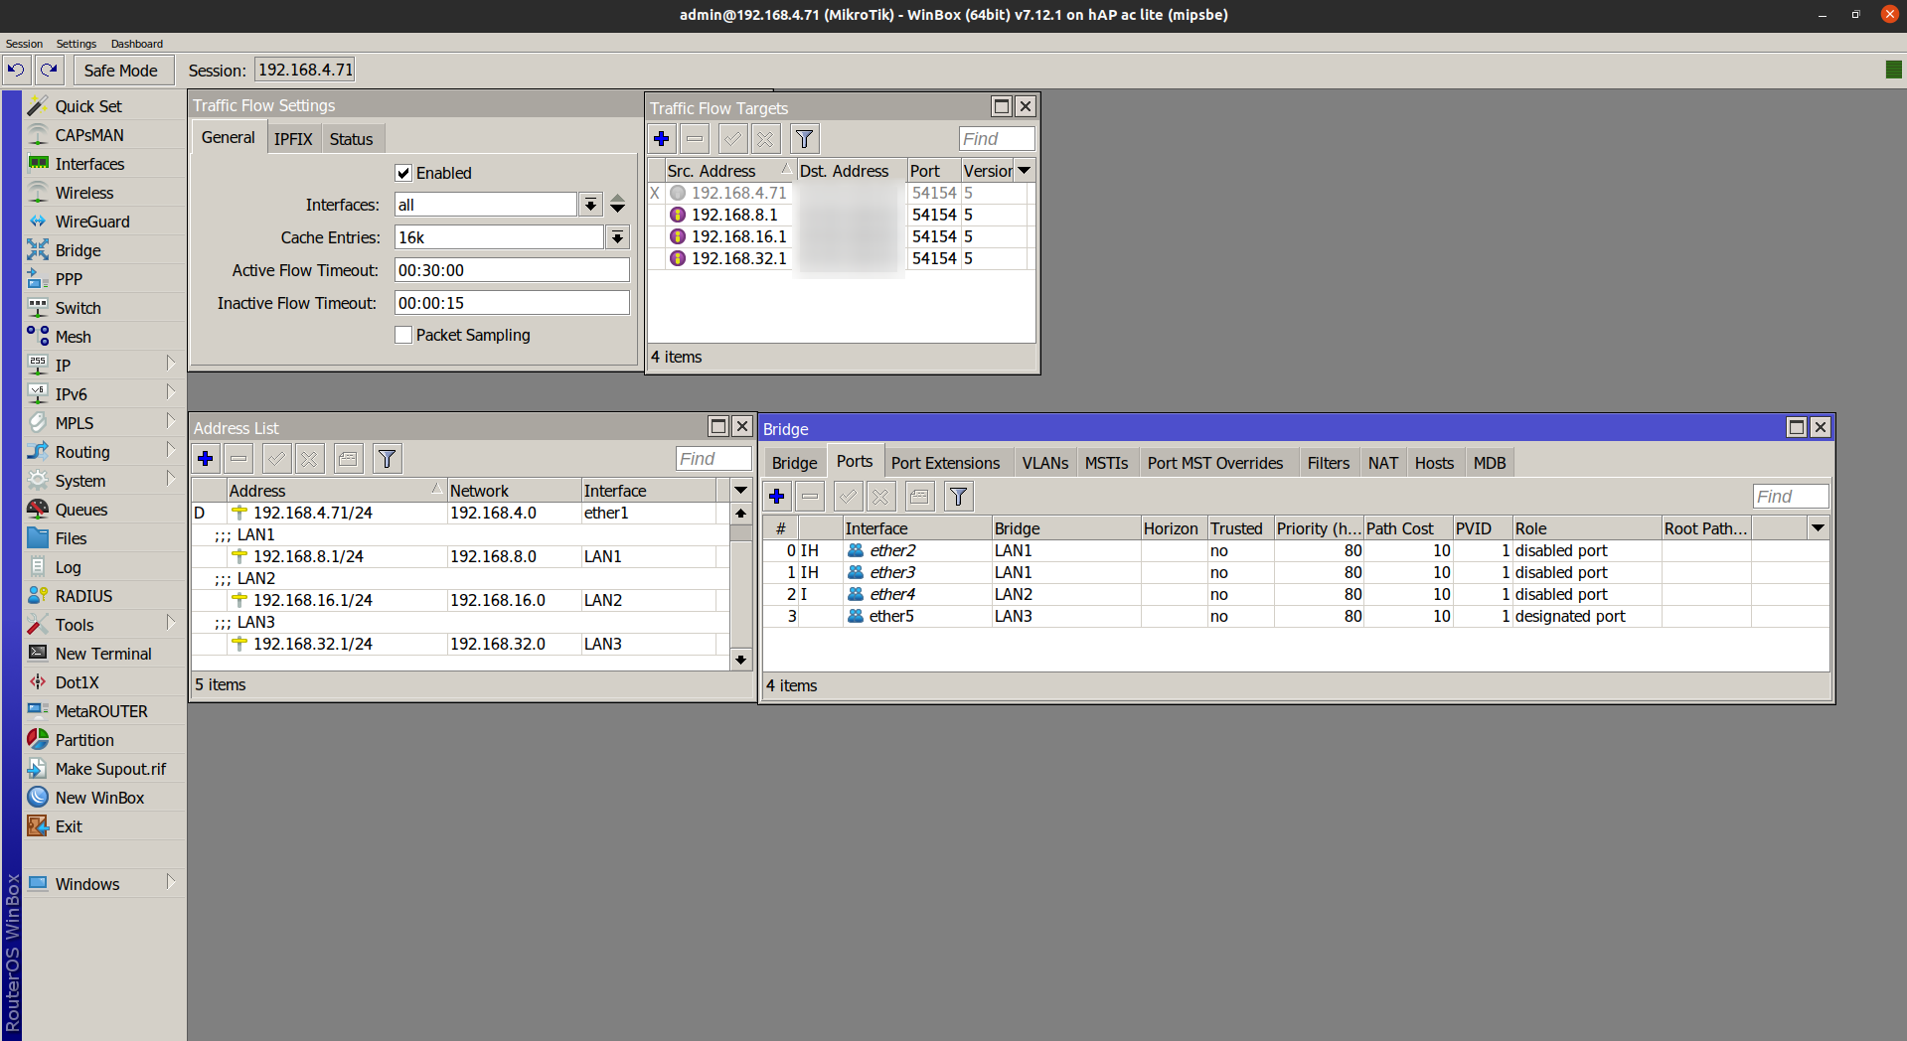Click the Redo toolbar arrow
The width and height of the screenshot is (1907, 1041).
(48, 70)
